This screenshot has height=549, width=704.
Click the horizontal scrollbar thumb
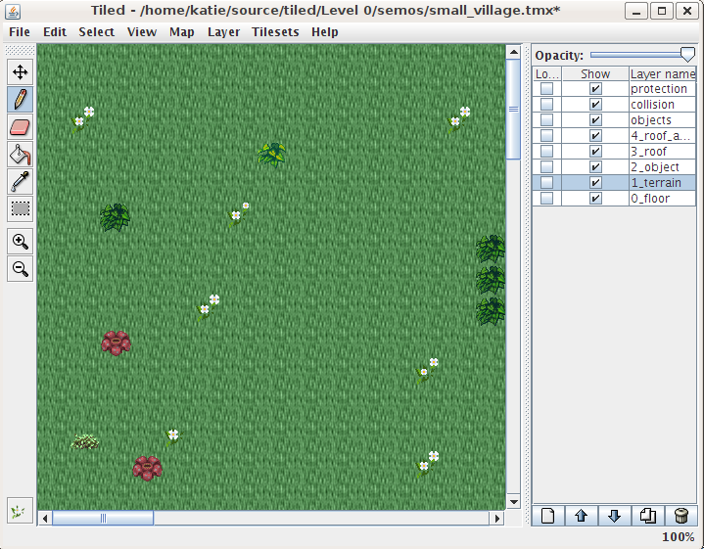coord(103,518)
